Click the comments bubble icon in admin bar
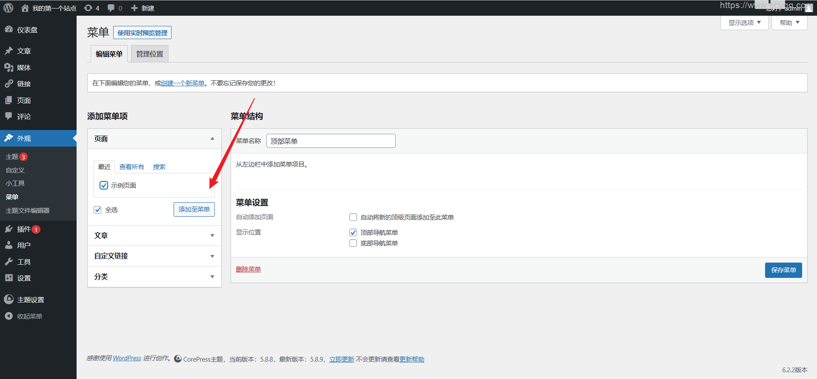Image resolution: width=817 pixels, height=379 pixels. click(x=111, y=8)
